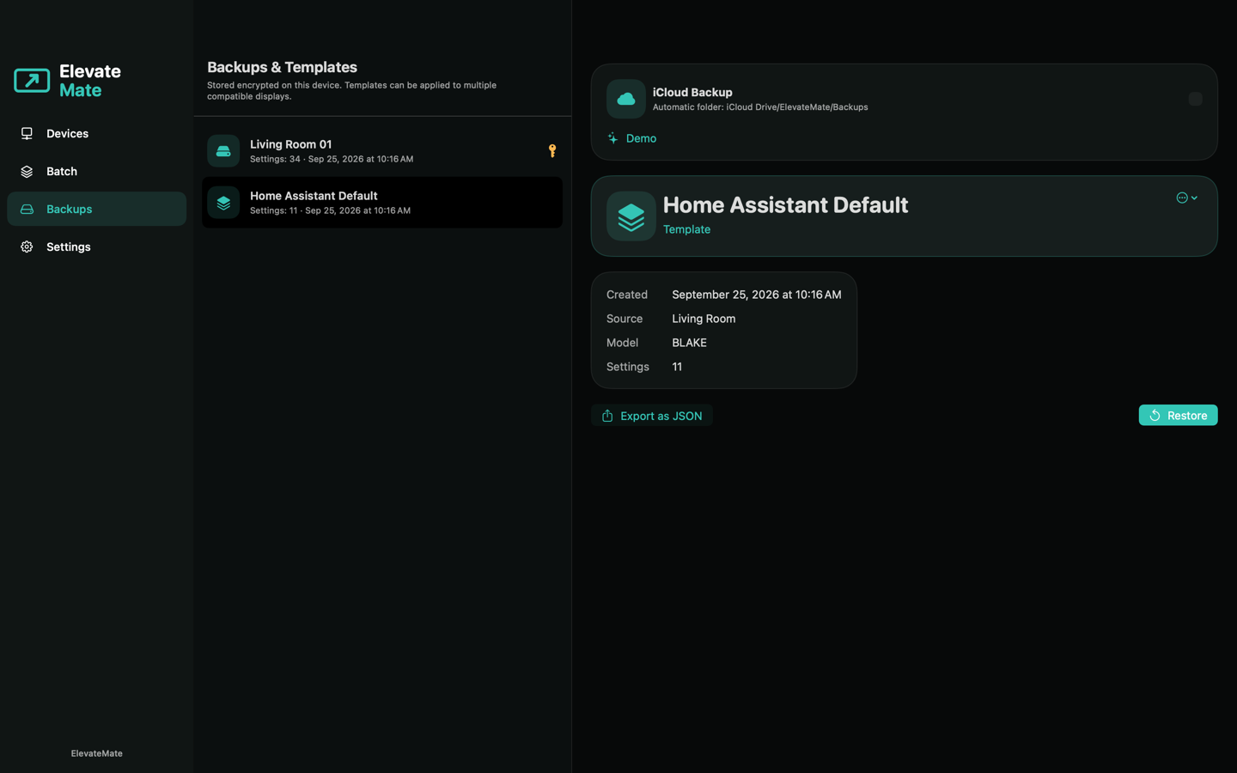Export the template as JSON
The height and width of the screenshot is (773, 1237).
[652, 416]
